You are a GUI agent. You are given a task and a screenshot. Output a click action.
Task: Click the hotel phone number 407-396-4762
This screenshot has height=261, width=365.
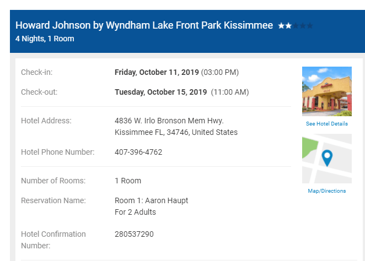138,152
